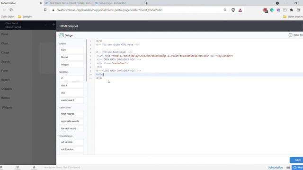Insert the 'fetch records' block
The image size is (303, 170).
[71, 114]
